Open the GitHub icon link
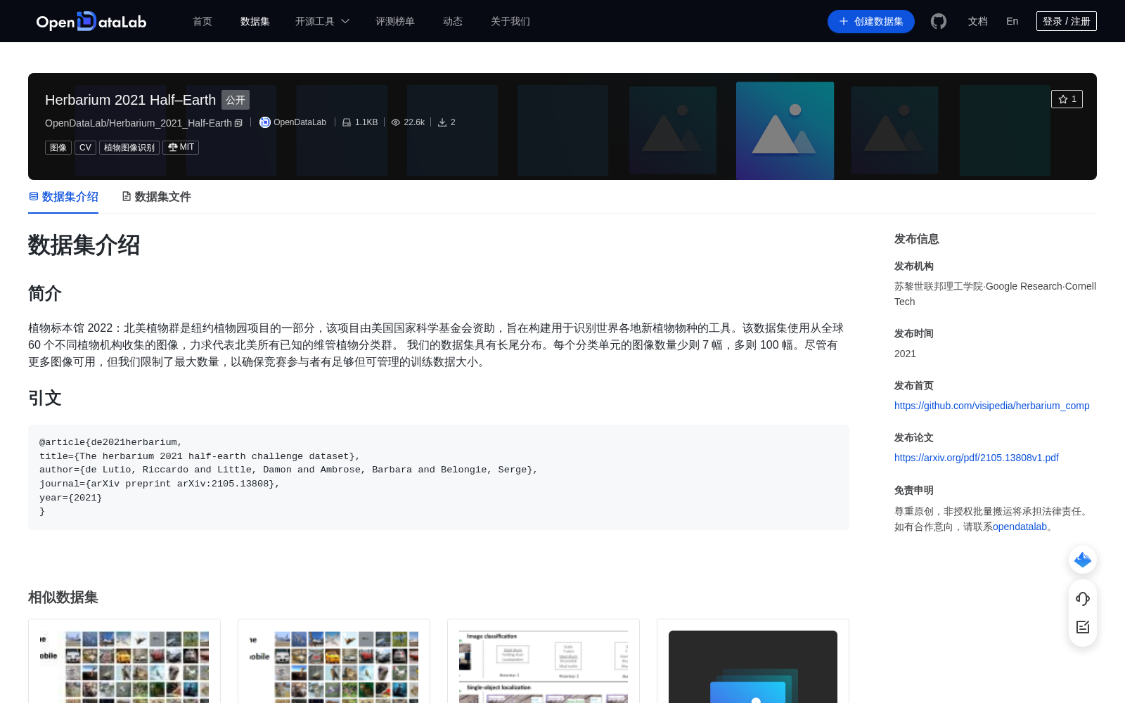1125x703 pixels. coord(939,21)
